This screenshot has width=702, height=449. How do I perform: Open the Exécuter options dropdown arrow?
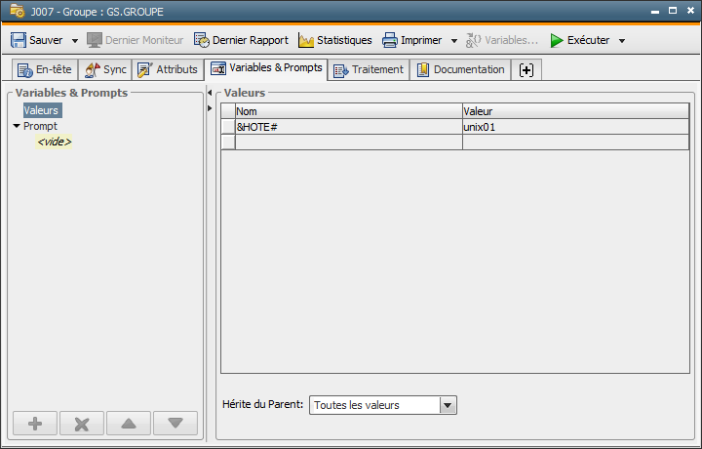click(x=622, y=41)
